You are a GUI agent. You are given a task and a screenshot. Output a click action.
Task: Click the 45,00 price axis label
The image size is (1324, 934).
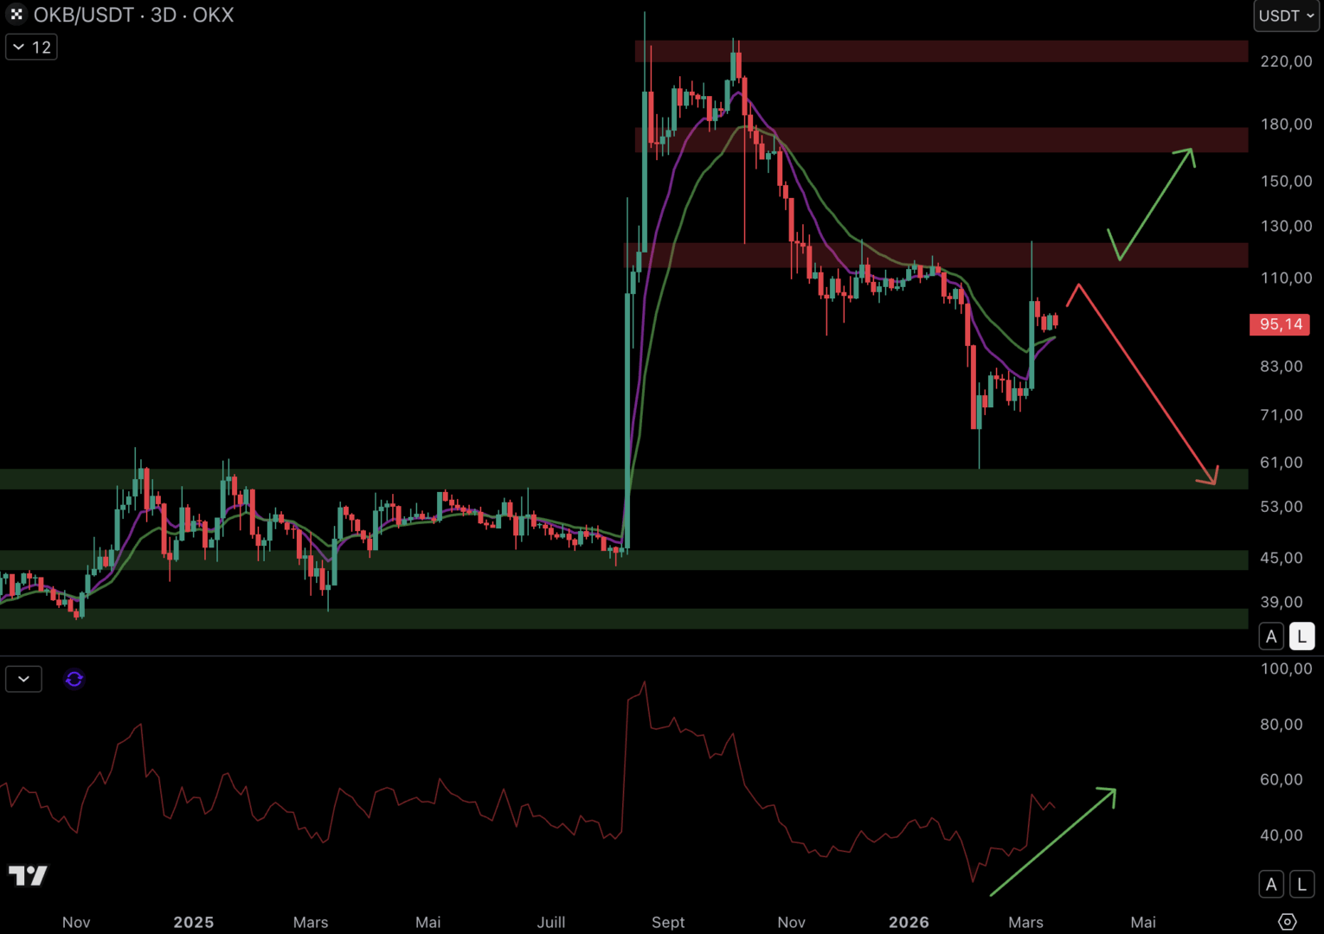pos(1282,558)
